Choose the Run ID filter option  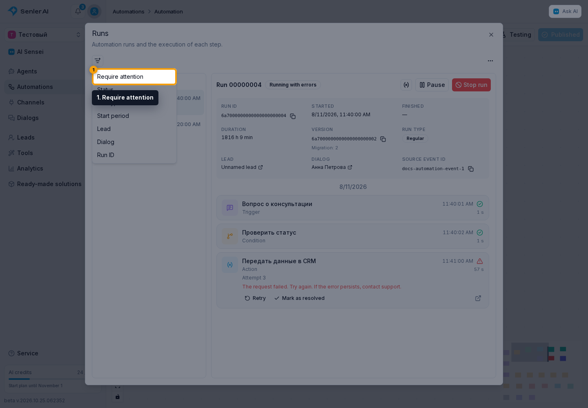click(134, 155)
